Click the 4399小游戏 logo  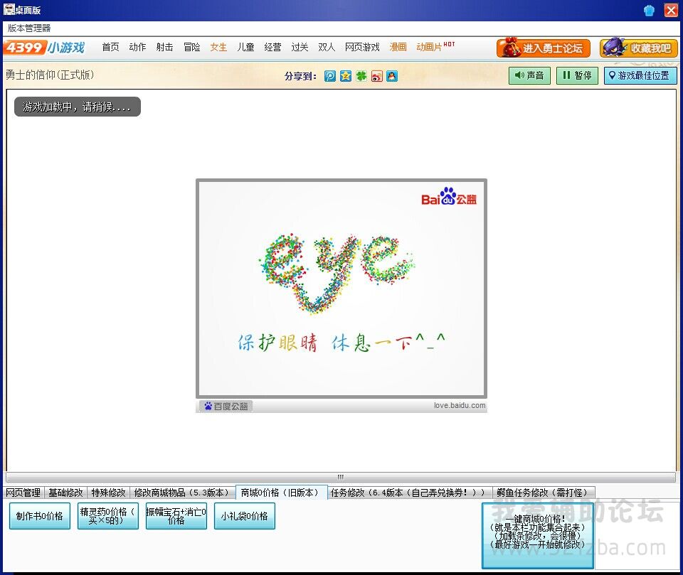tap(44, 48)
